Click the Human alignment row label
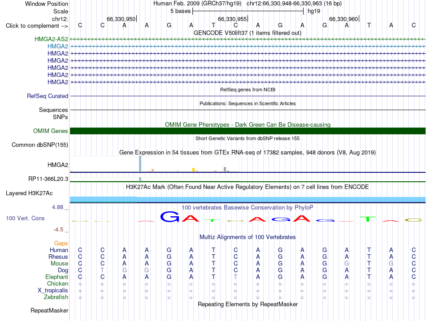 coord(59,250)
